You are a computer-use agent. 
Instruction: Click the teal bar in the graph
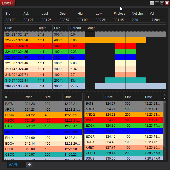tap(126, 80)
